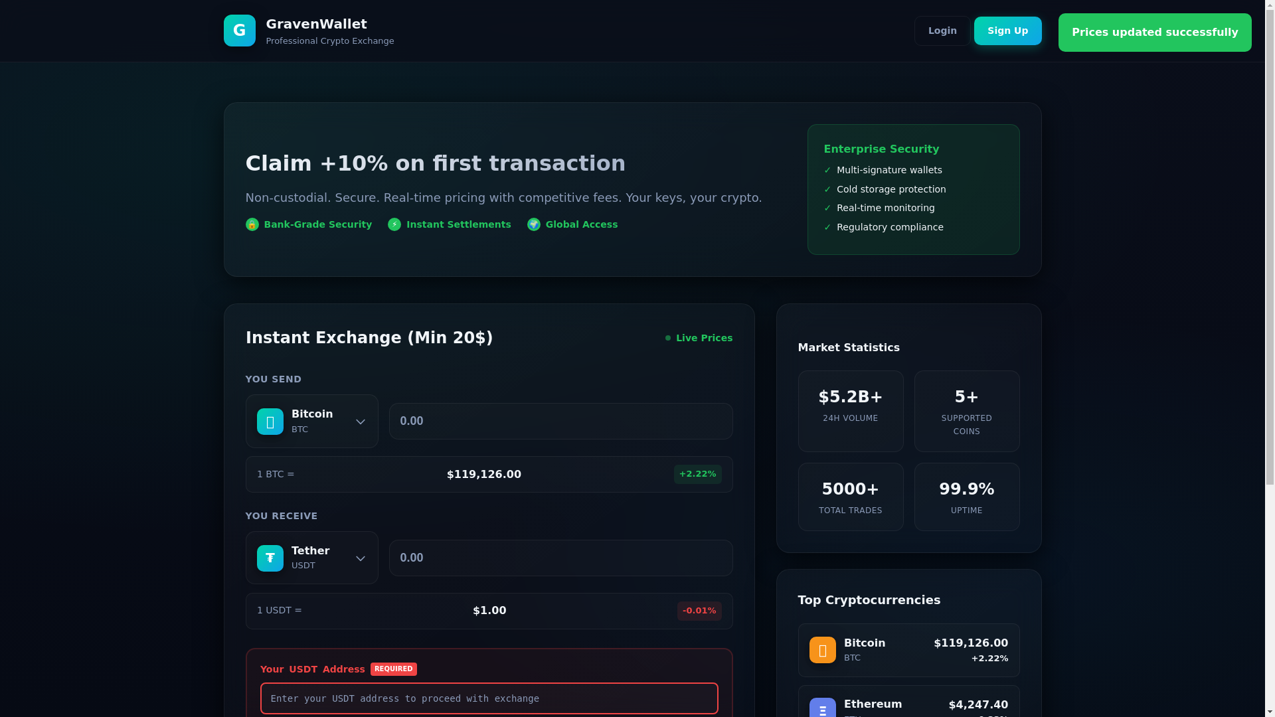Image resolution: width=1275 pixels, height=717 pixels.
Task: Click the Ethereum icon in Top Cryptocurrencies
Action: pos(823,708)
